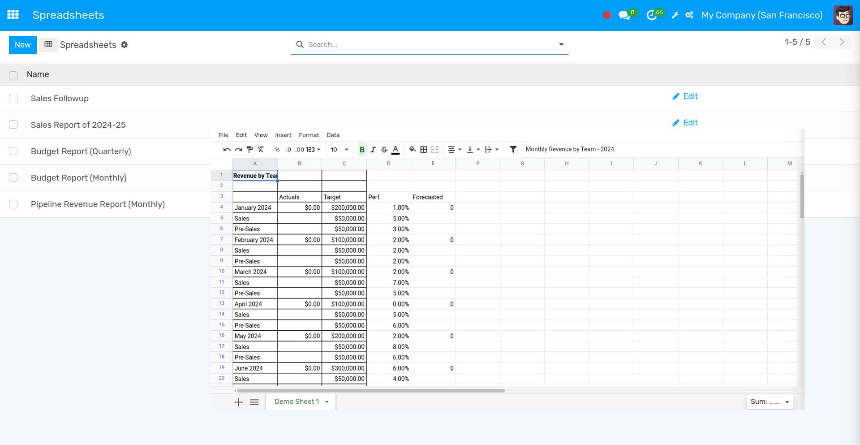Open the fill color bucket

(412, 150)
